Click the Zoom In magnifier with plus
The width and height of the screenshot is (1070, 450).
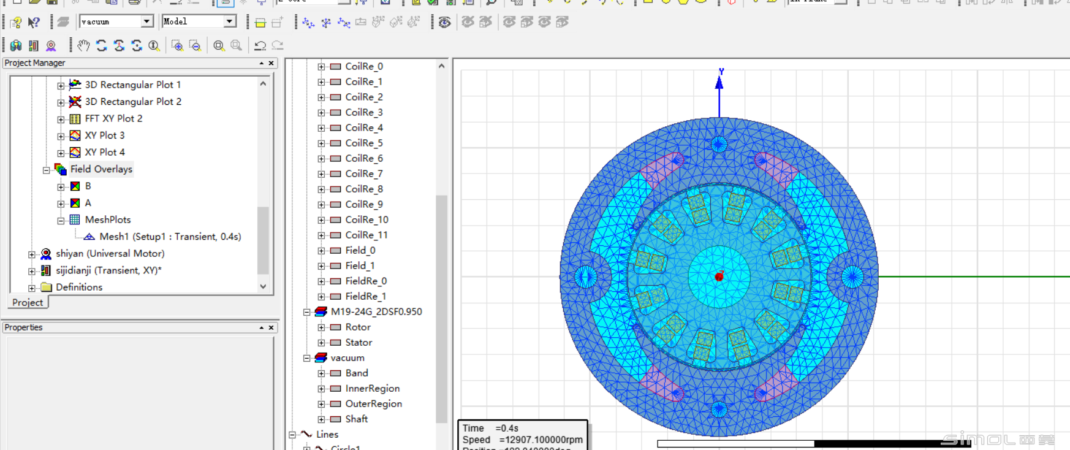point(177,45)
